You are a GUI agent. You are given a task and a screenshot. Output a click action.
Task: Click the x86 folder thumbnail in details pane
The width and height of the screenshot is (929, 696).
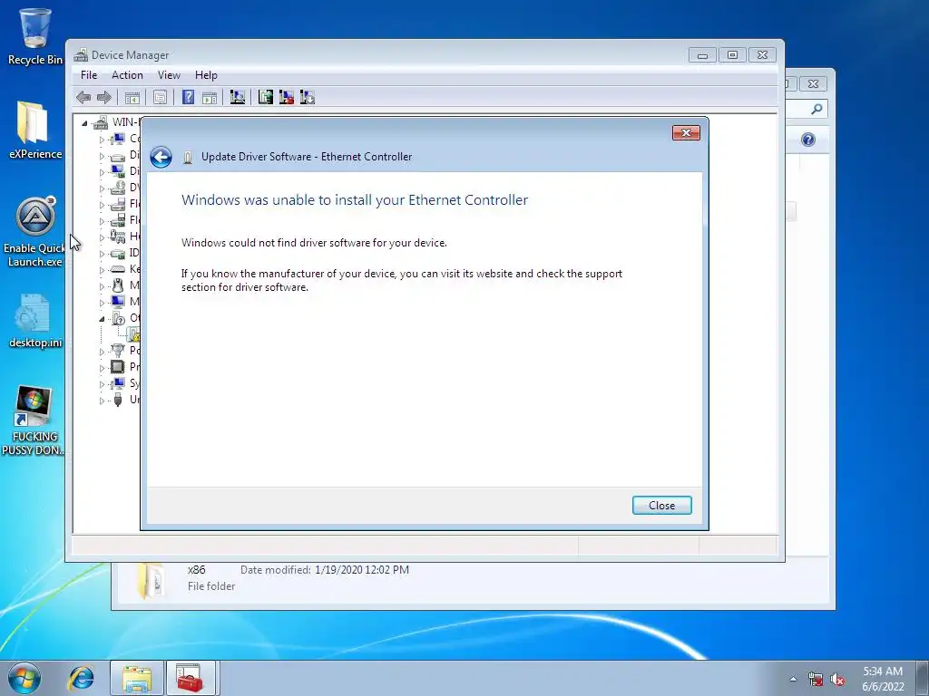coord(152,581)
